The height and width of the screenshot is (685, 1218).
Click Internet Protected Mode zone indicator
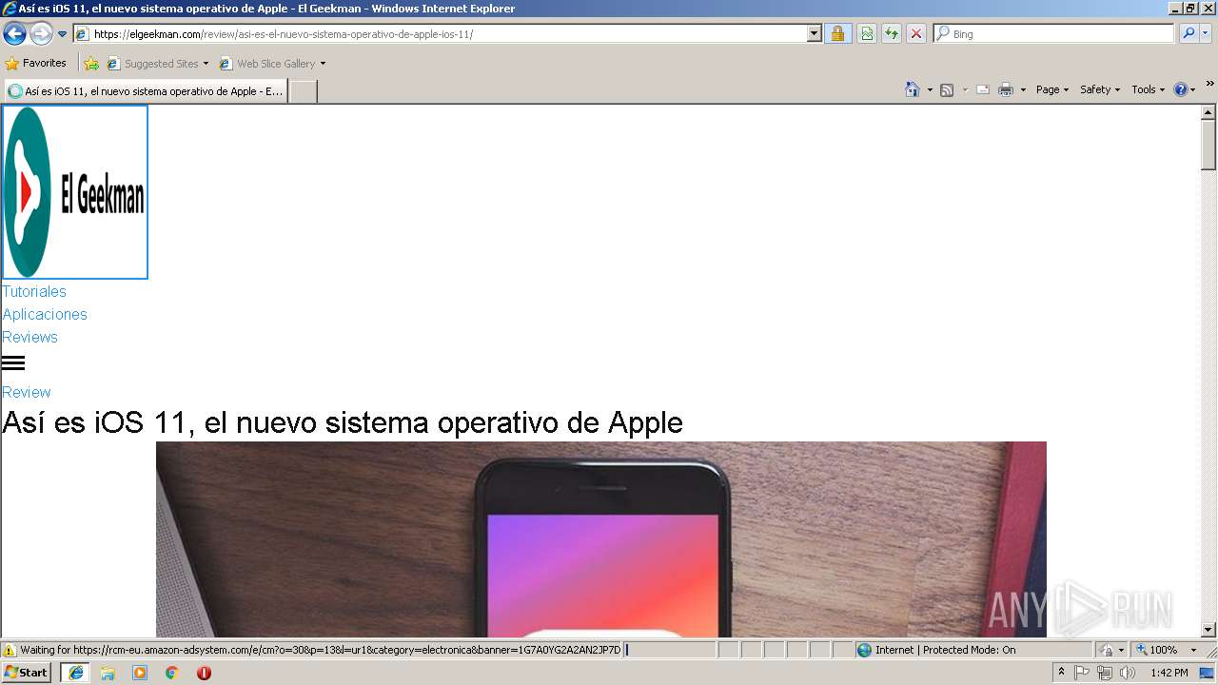click(x=972, y=650)
